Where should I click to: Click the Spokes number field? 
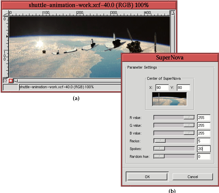(203, 149)
